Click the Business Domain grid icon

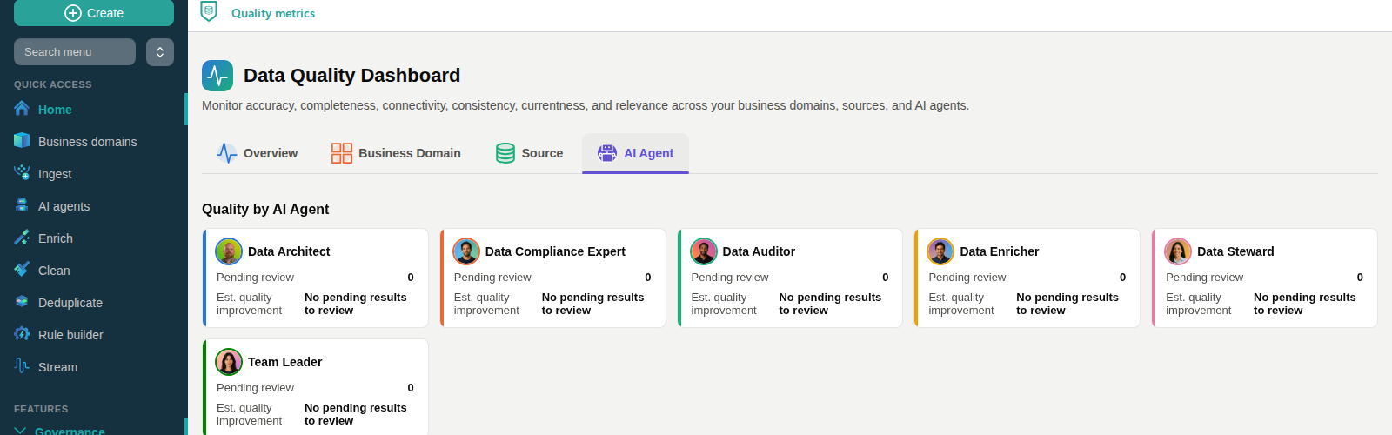[342, 153]
